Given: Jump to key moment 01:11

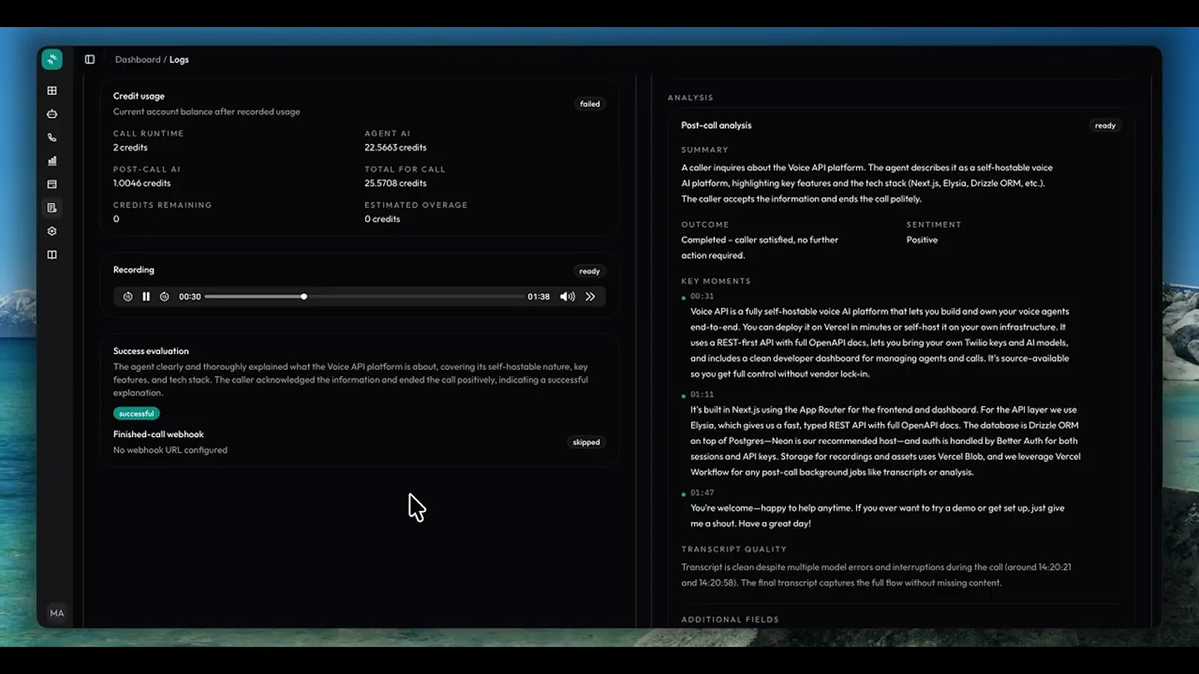Looking at the screenshot, I should click(x=702, y=394).
